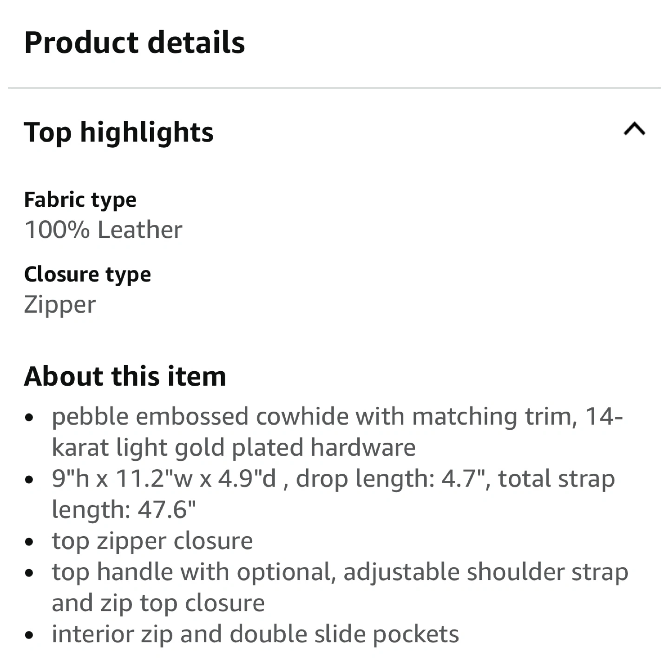Click the bullet dot before top handle
This screenshot has height=663, width=669.
(29, 573)
